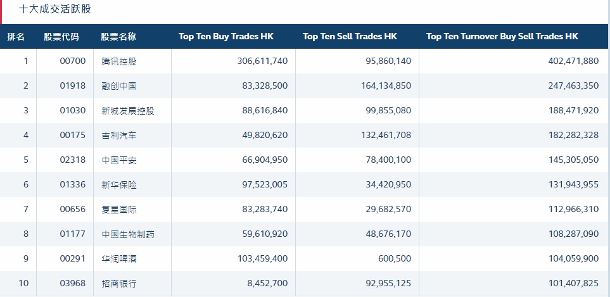Select Top Ten Turnover Buy Sell Trades header
Image resolution: width=610 pixels, height=297 pixels.
pyautogui.click(x=502, y=37)
